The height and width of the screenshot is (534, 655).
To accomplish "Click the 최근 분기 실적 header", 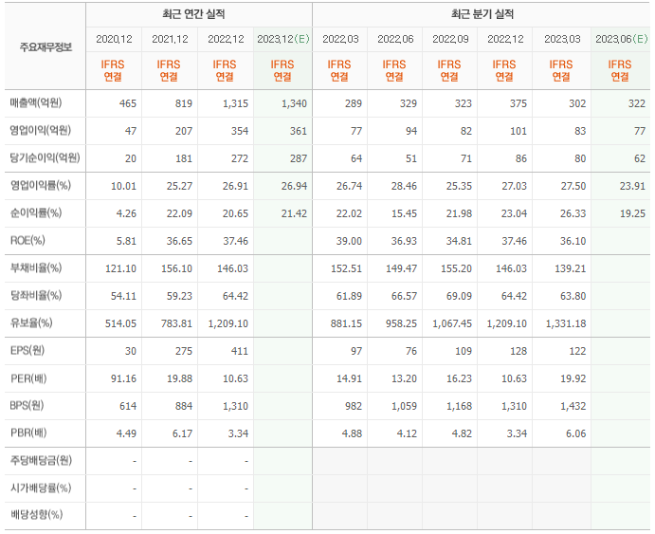I will pos(482,14).
